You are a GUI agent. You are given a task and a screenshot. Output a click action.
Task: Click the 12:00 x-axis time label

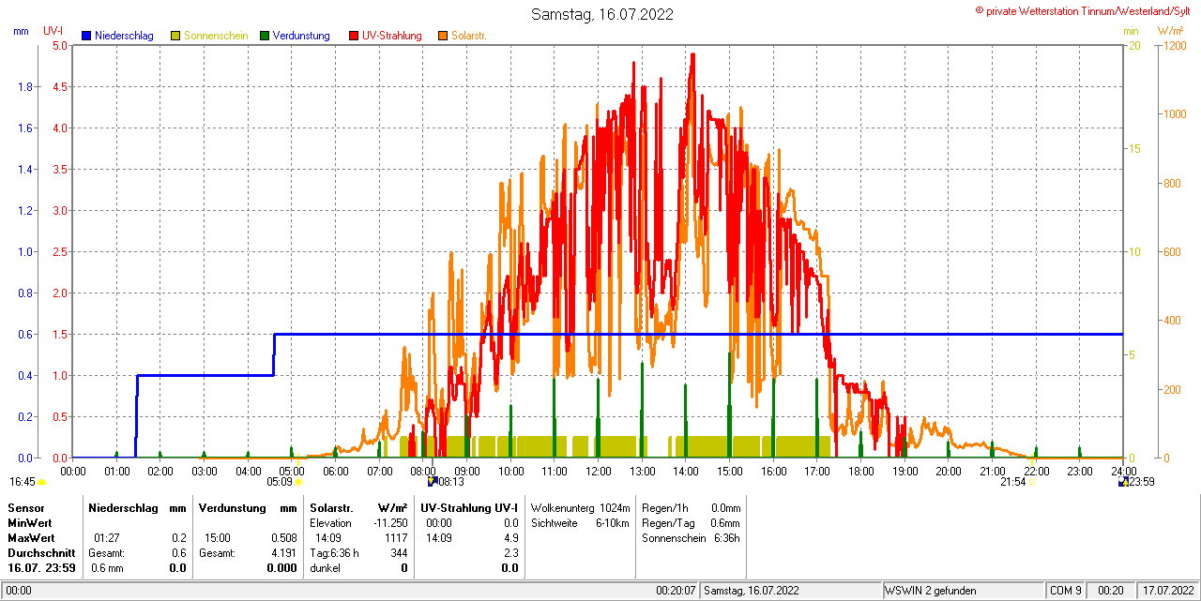click(598, 471)
